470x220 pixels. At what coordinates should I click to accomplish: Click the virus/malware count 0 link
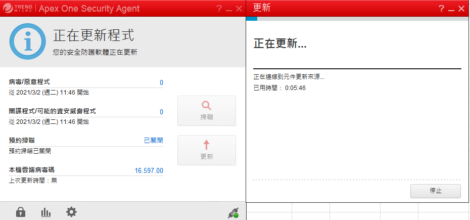161,82
